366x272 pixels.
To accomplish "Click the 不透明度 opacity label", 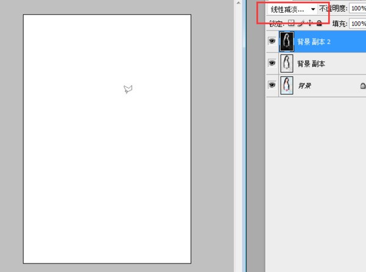I will [334, 10].
